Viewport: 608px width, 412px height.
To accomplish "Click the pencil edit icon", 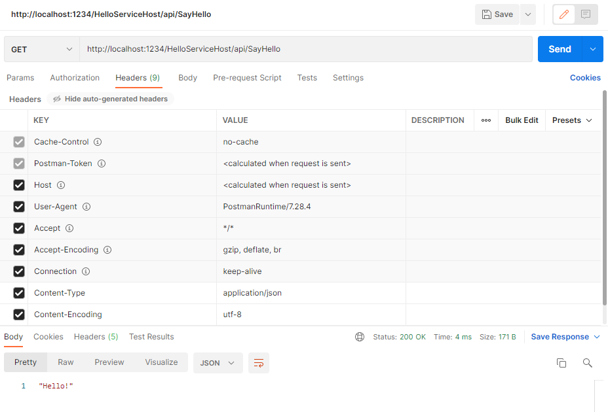I will [564, 14].
